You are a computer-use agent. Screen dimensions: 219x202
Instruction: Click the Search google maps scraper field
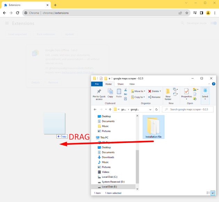pyautogui.click(x=188, y=109)
